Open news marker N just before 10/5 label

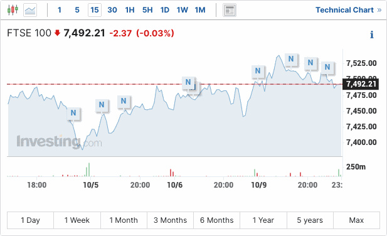coord(73,113)
